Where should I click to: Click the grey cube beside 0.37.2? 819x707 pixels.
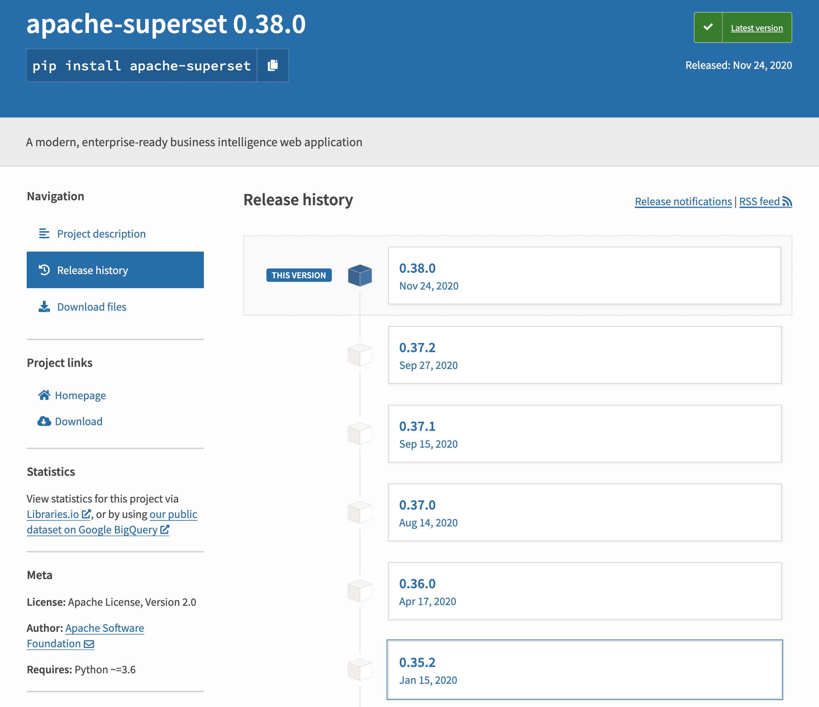tap(360, 355)
